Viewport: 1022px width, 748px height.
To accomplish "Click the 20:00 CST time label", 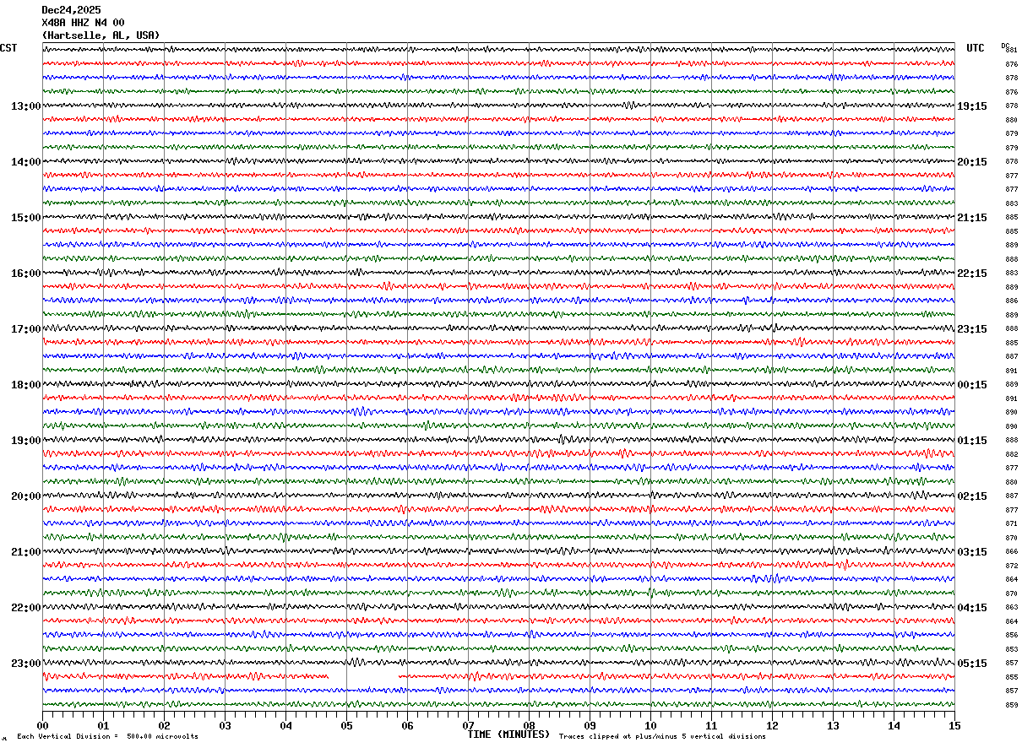I will point(25,496).
